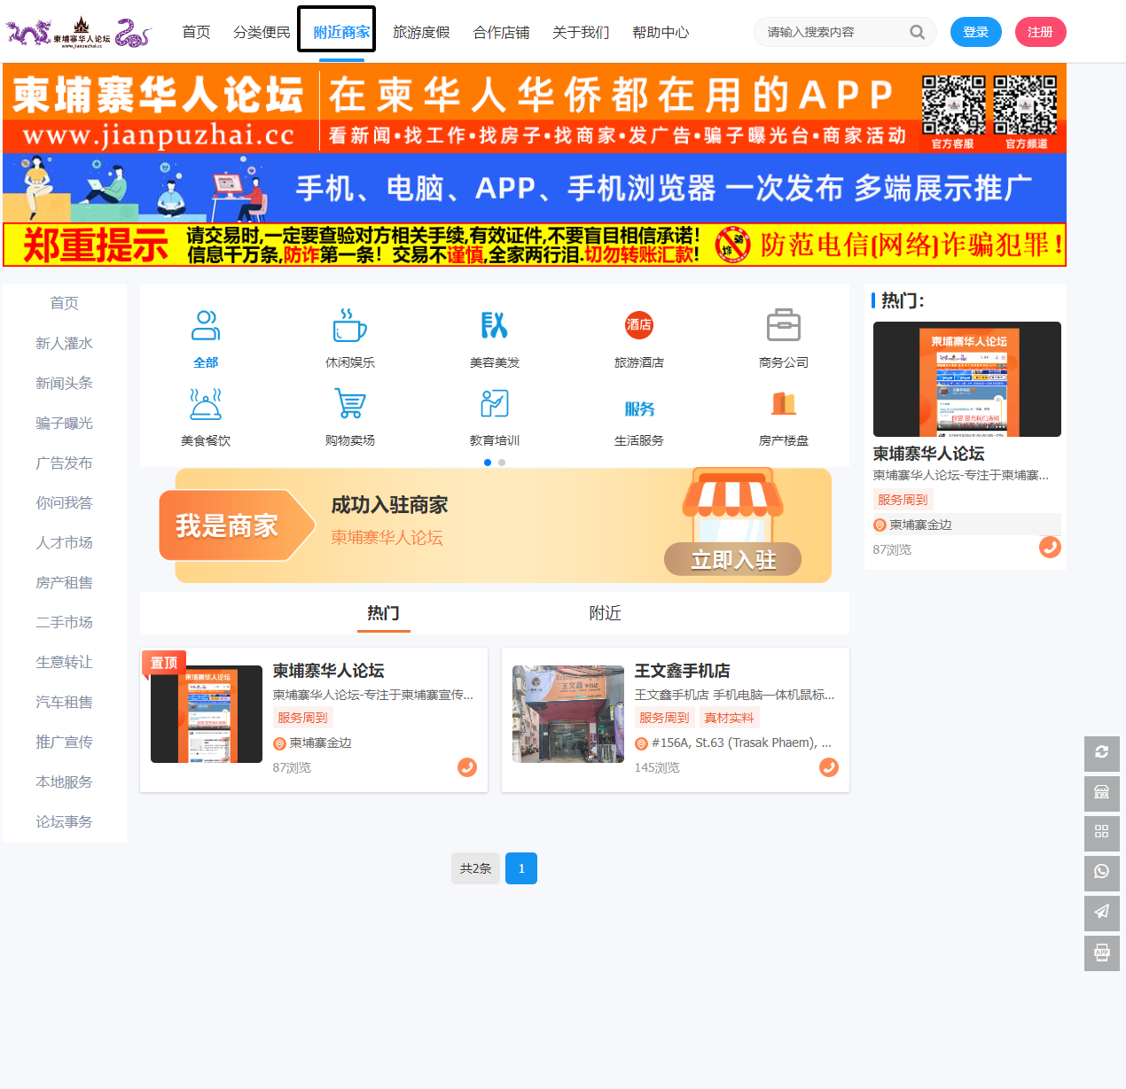
Task: Click the search magnifier icon
Action: click(918, 33)
